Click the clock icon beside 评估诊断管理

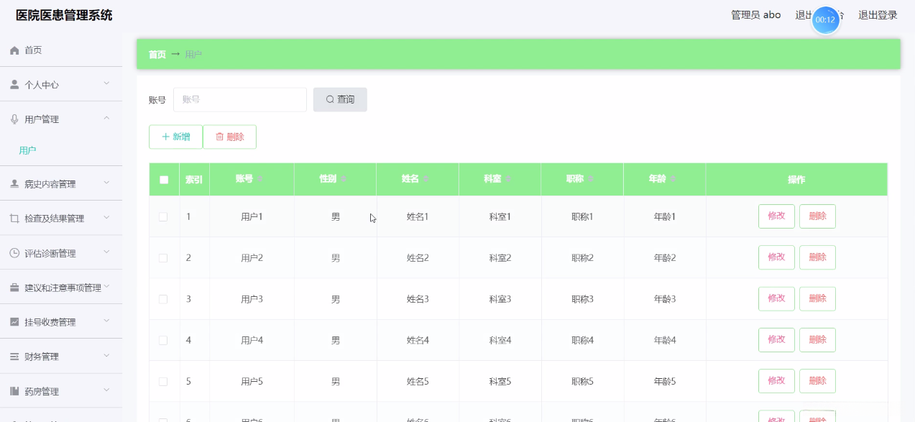point(14,253)
